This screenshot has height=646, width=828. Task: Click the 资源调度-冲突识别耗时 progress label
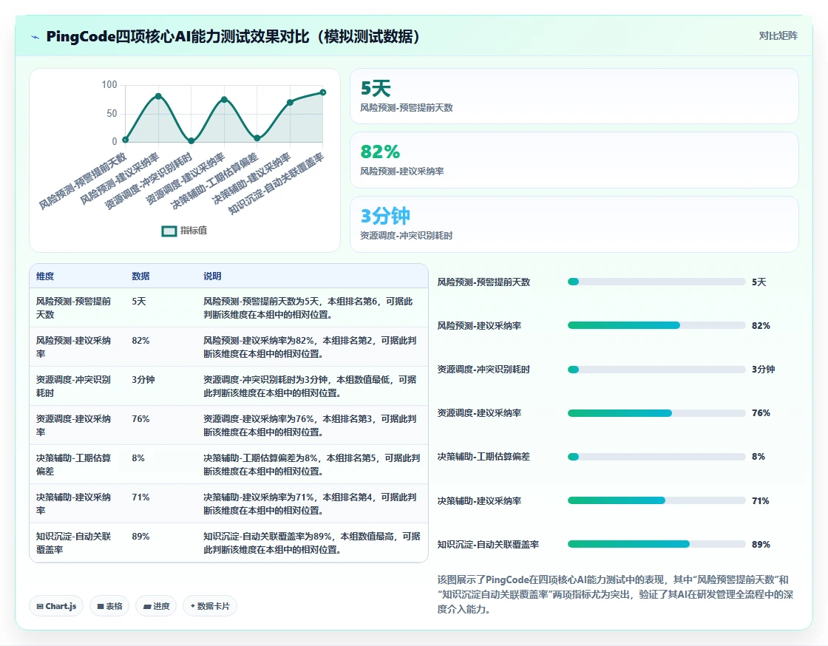[483, 370]
